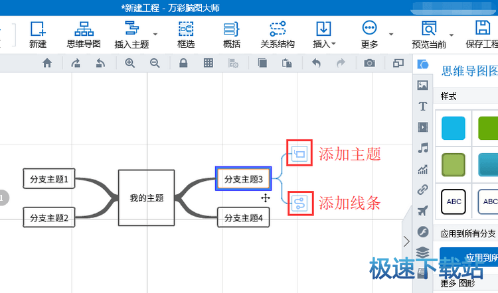Take a screenshot with the camera icon
Image resolution: width=498 pixels, height=293 pixels.
(x=369, y=63)
